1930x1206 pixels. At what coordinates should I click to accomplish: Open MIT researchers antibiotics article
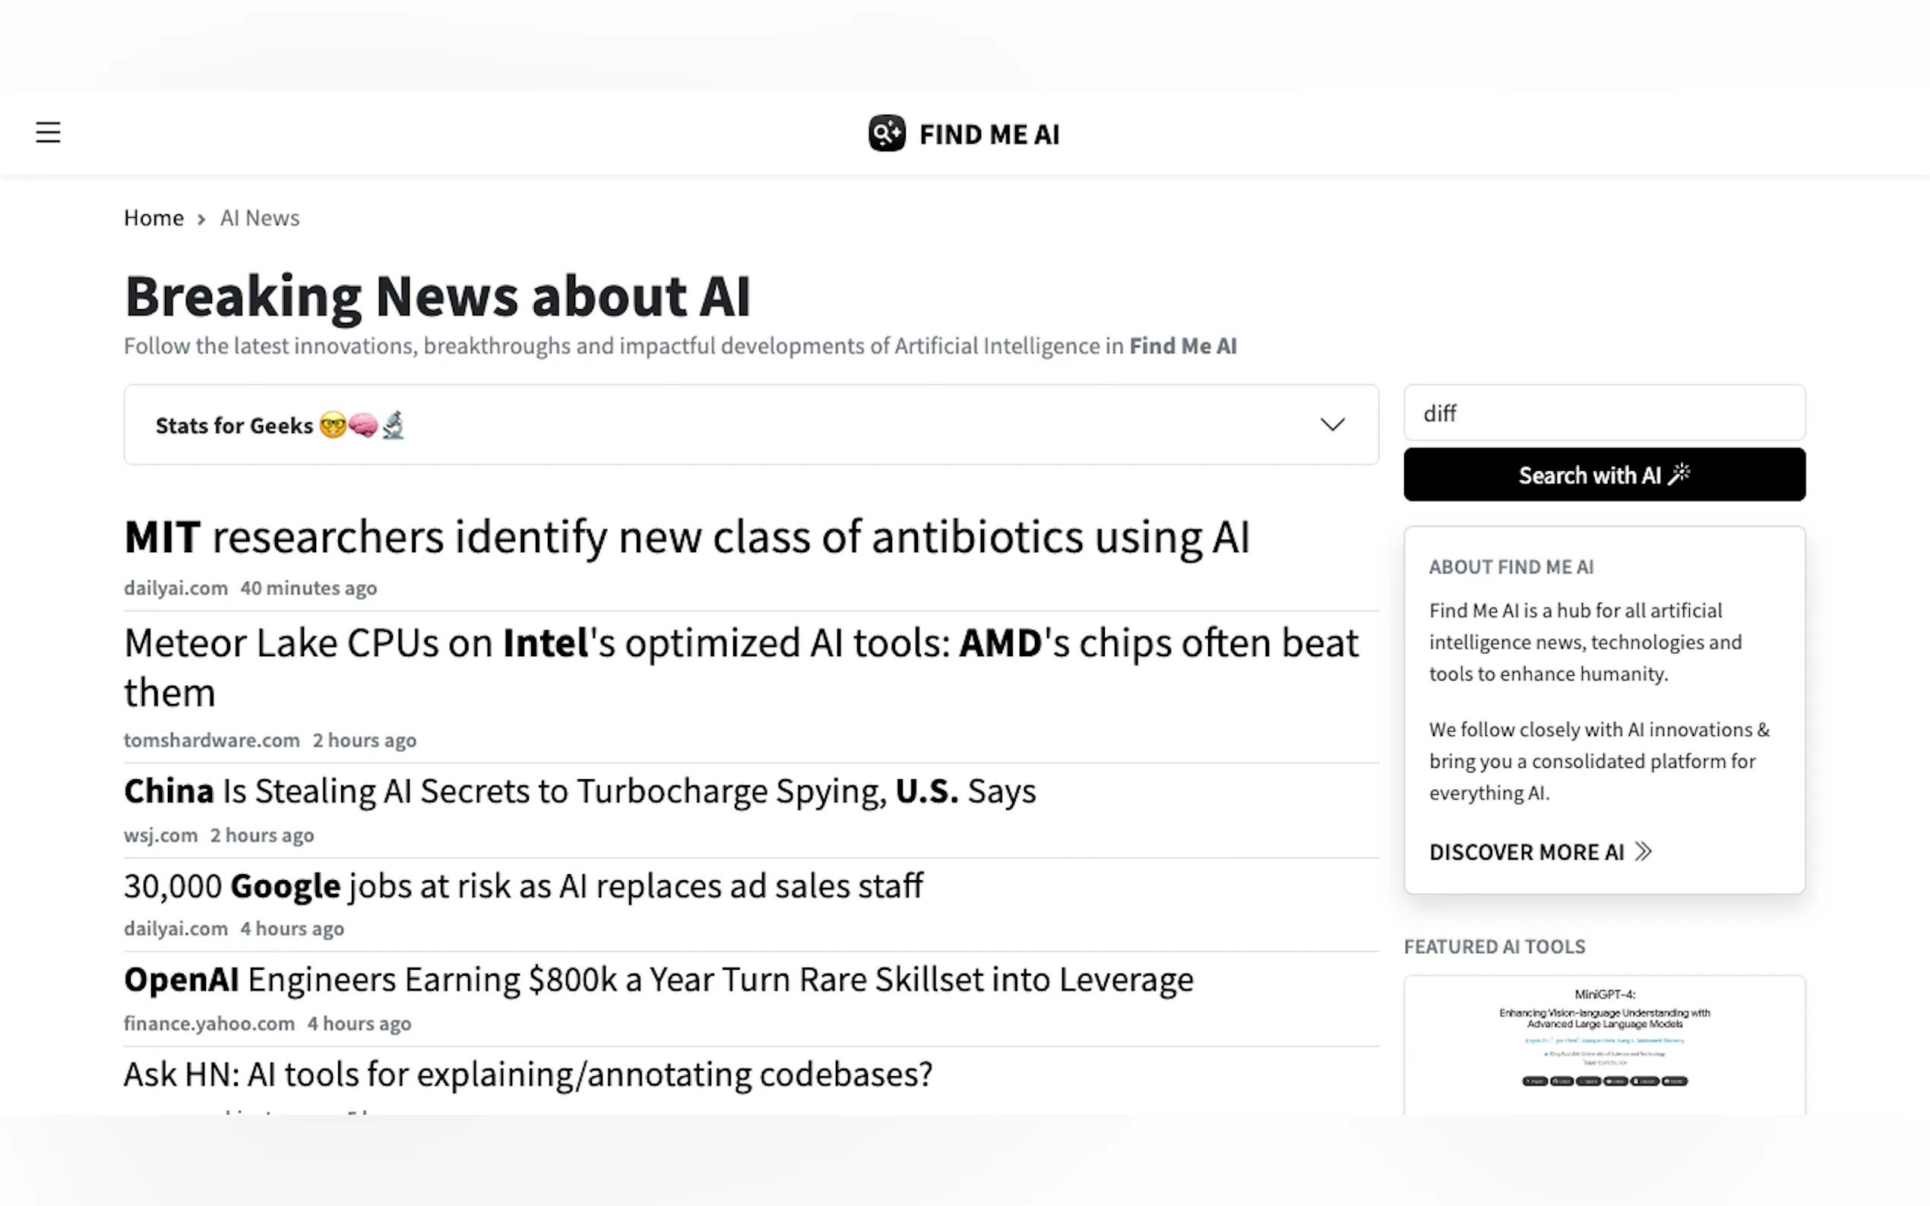click(x=686, y=537)
